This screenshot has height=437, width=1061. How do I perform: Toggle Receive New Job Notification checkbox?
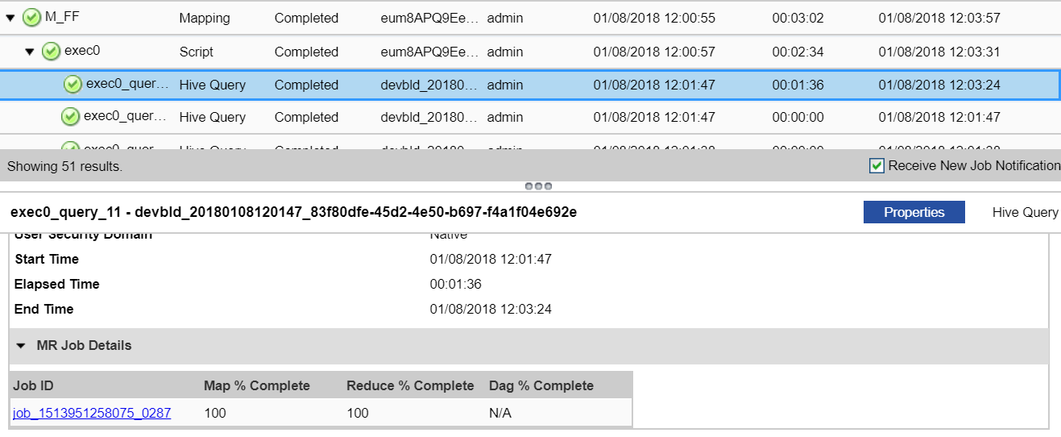click(x=877, y=166)
